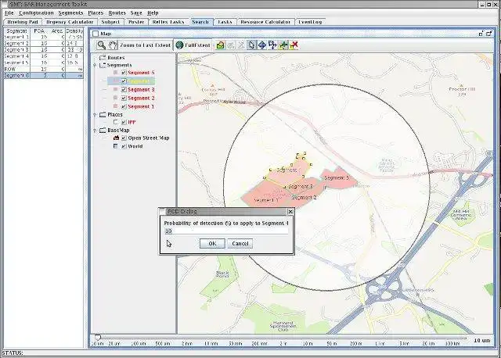Click the Zoom to Last Extent button
Image resolution: width=501 pixels, height=358 pixels.
(145, 45)
